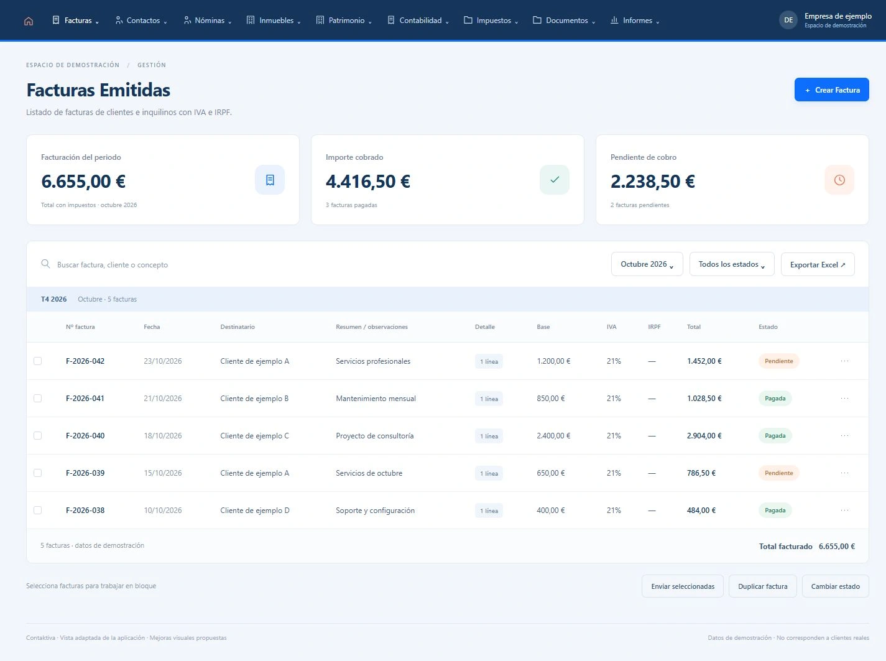Click the checkmark icon in Importe cobrado card
The image size is (886, 661).
click(x=555, y=180)
